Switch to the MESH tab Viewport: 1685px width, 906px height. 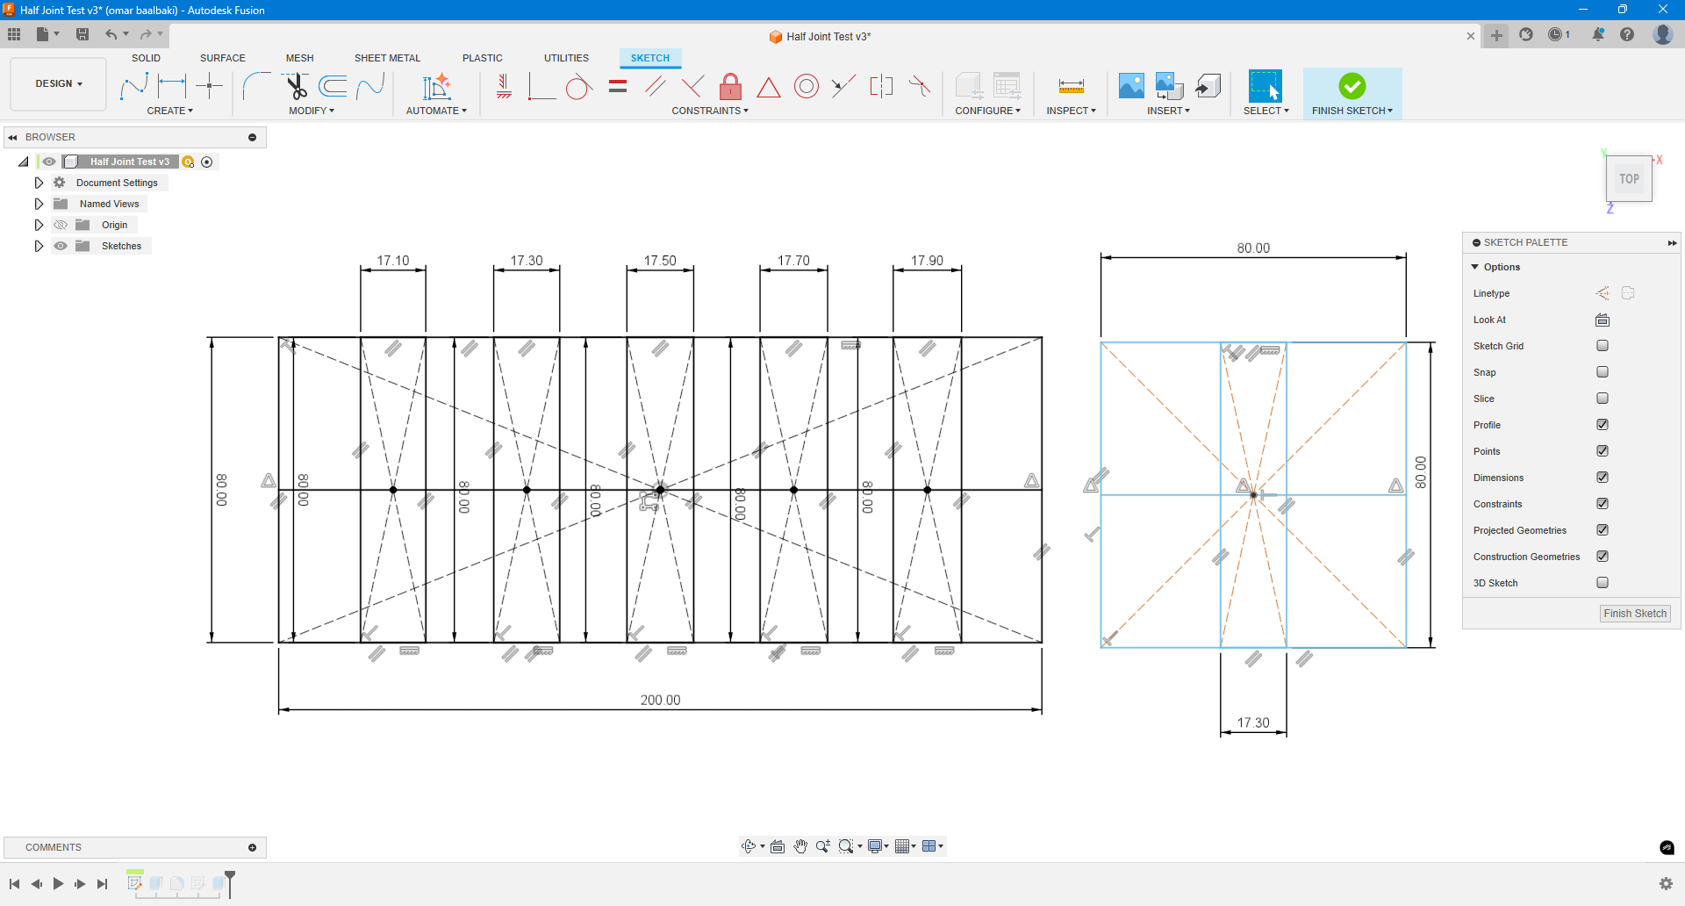point(300,58)
